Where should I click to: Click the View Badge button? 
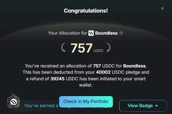[x=143, y=106]
